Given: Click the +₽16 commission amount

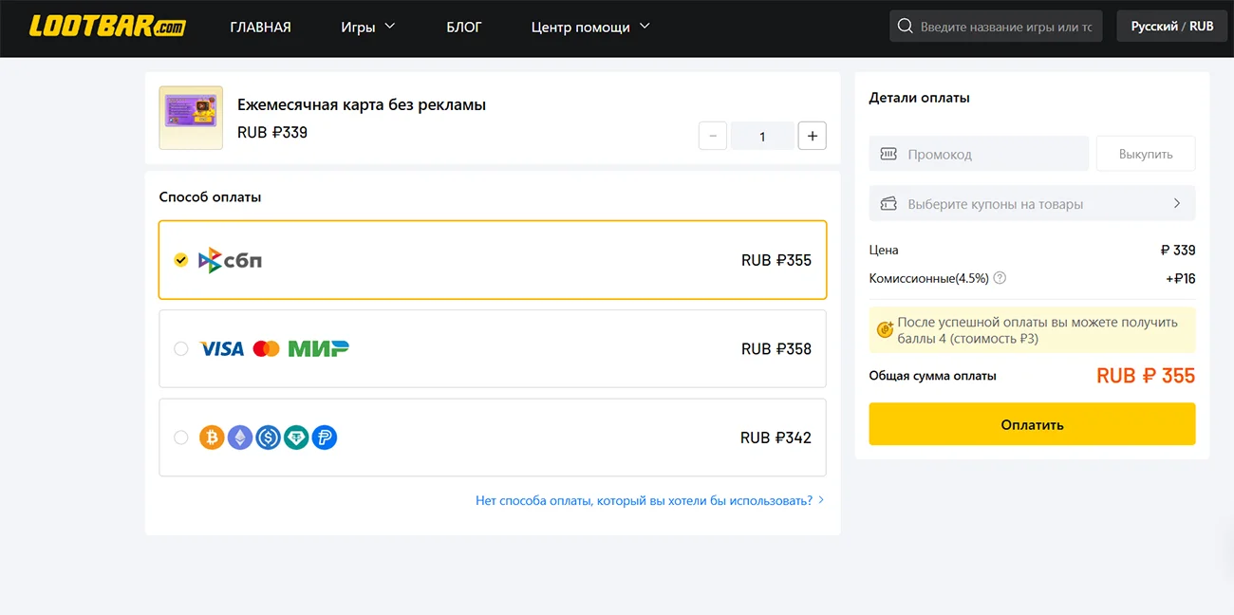Looking at the screenshot, I should pos(1181,278).
